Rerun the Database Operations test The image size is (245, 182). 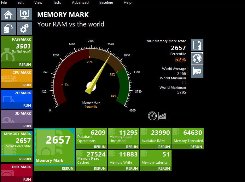tap(100, 147)
